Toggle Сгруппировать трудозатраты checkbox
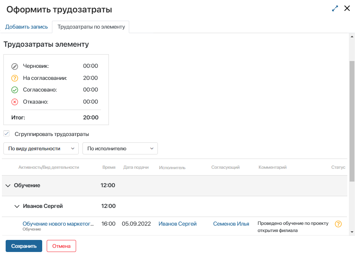 coord(6,133)
